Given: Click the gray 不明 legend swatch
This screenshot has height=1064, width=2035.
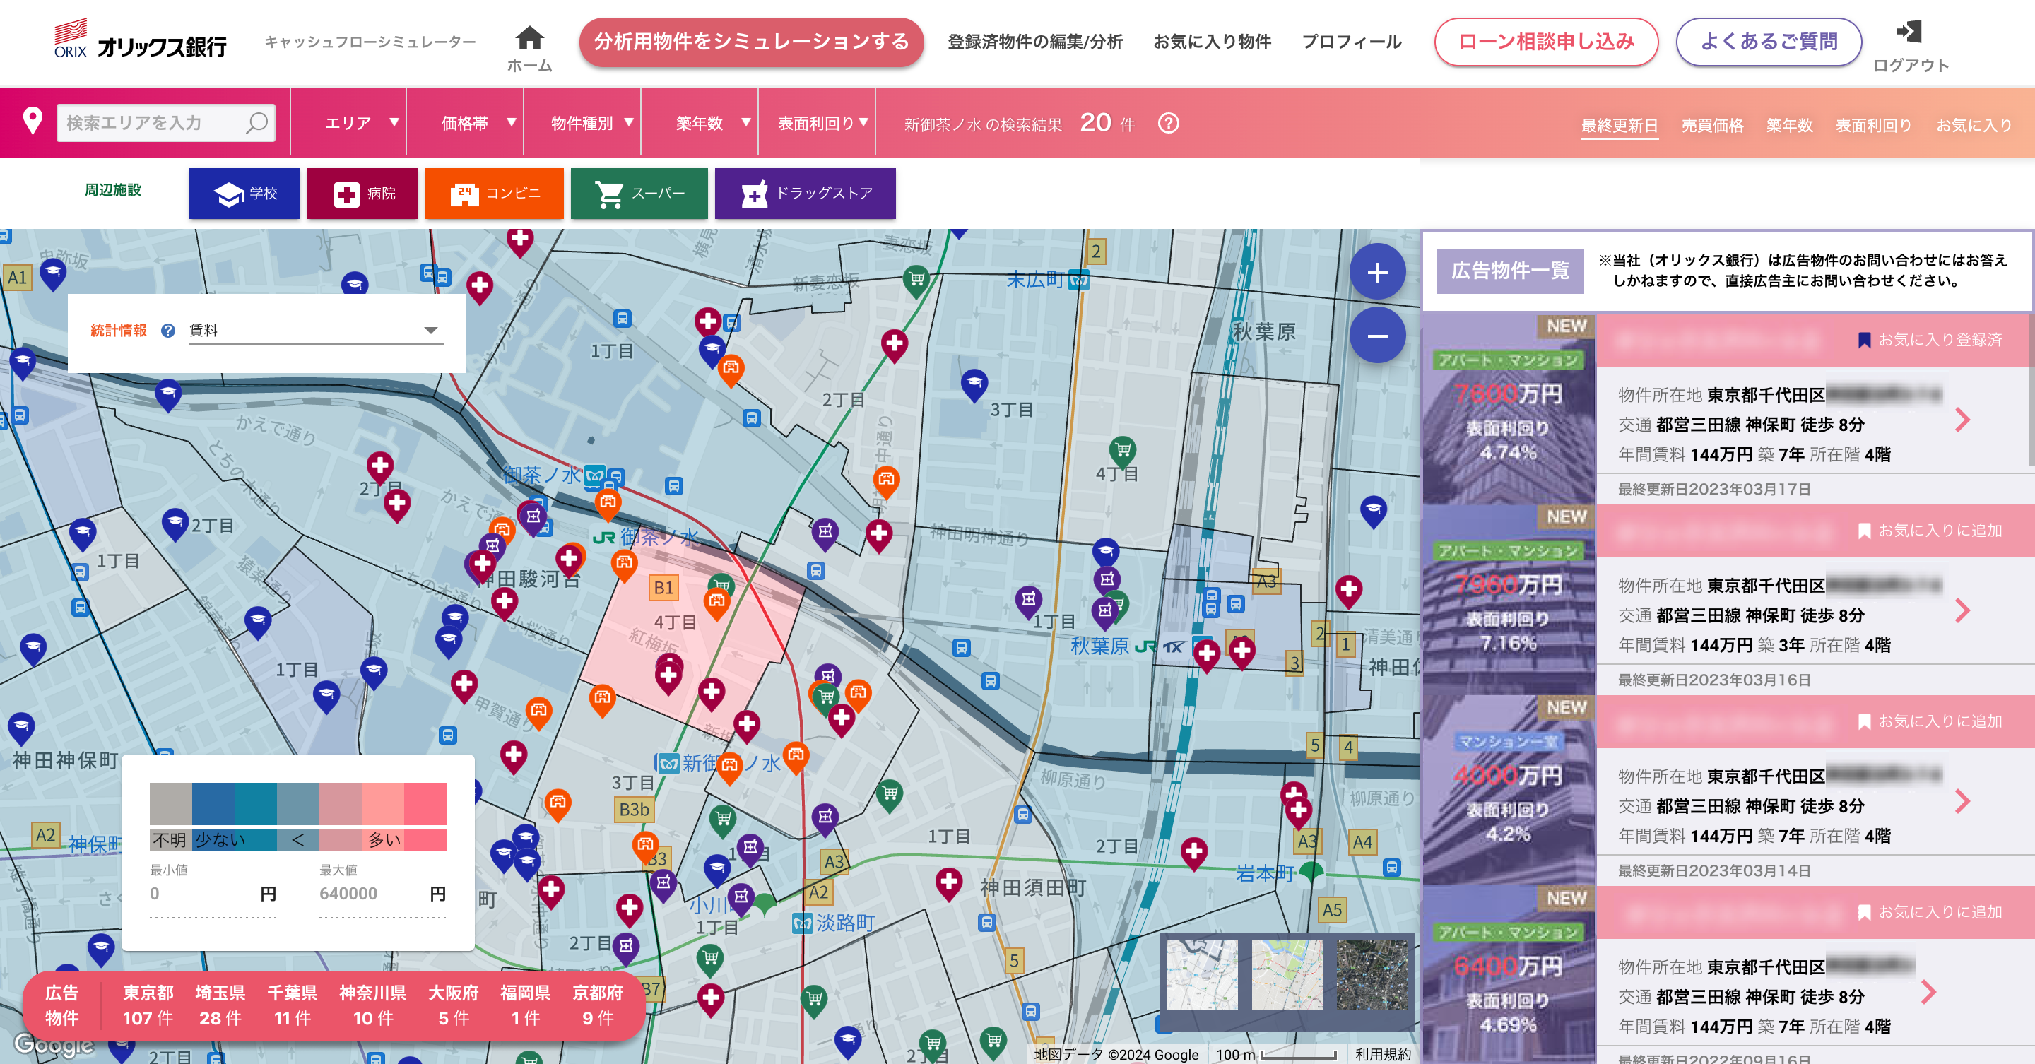Looking at the screenshot, I should pos(170,804).
